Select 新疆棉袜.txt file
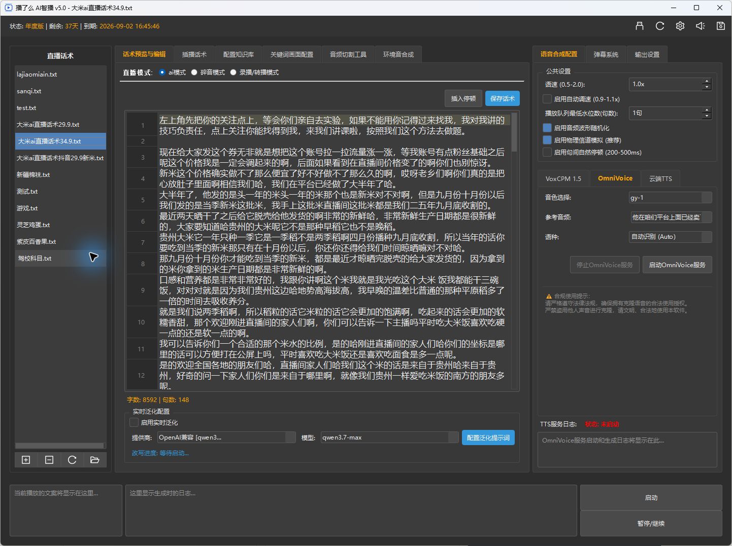 coord(60,175)
